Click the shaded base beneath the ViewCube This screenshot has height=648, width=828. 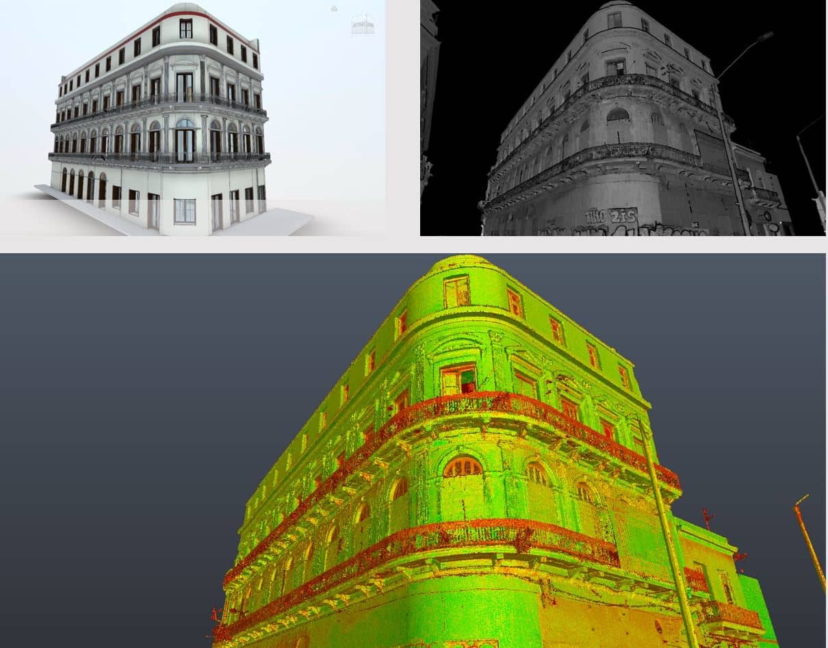[x=363, y=35]
